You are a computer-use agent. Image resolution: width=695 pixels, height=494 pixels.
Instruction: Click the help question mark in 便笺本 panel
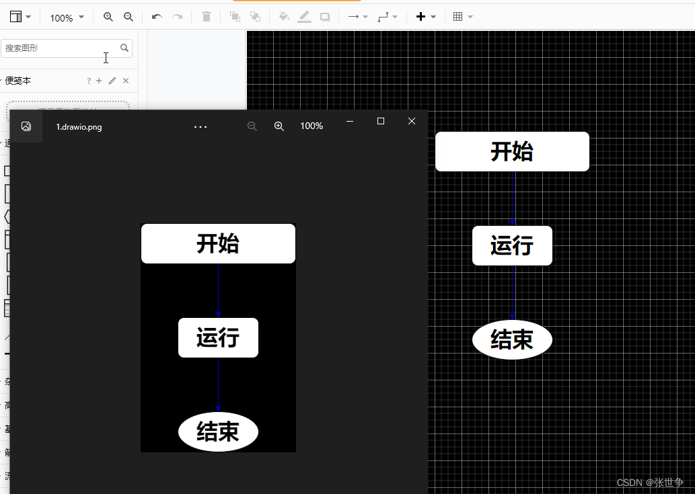coord(88,80)
